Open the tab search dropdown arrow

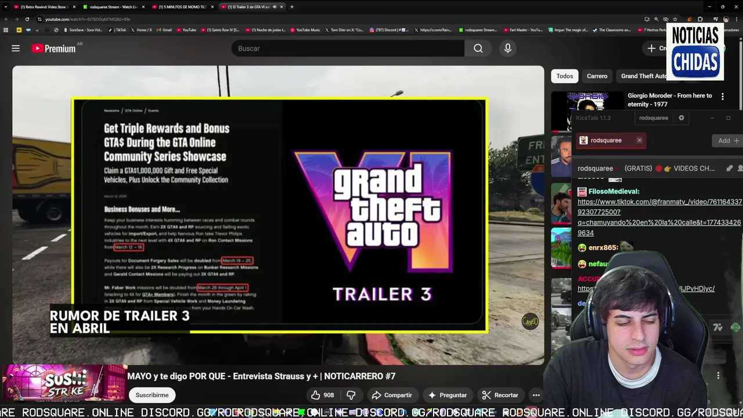[x=6, y=7]
